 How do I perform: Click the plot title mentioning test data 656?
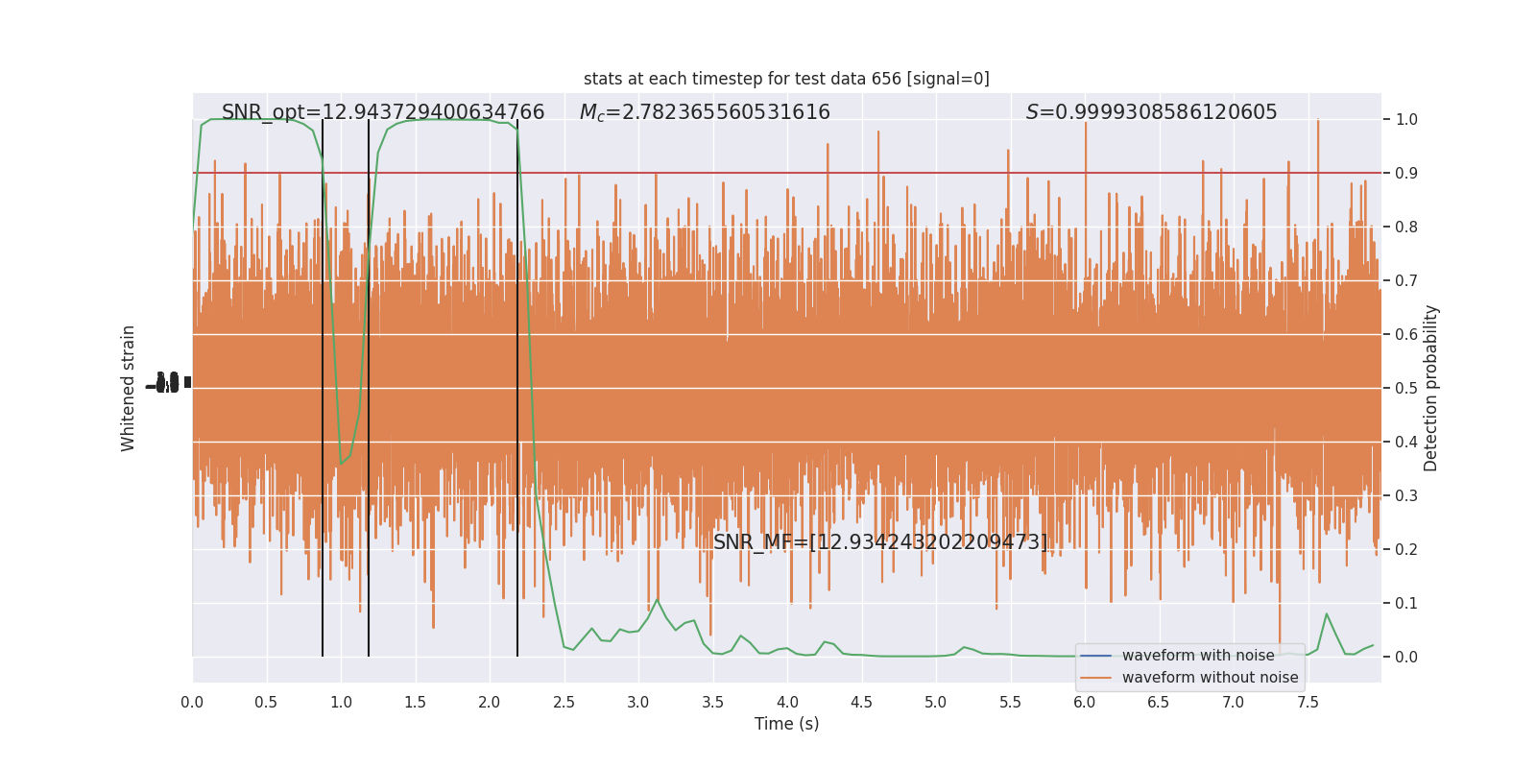(x=786, y=79)
